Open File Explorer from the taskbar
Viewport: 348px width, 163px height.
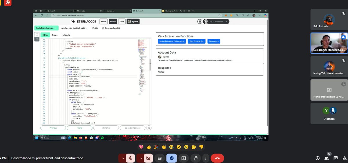(75, 138)
